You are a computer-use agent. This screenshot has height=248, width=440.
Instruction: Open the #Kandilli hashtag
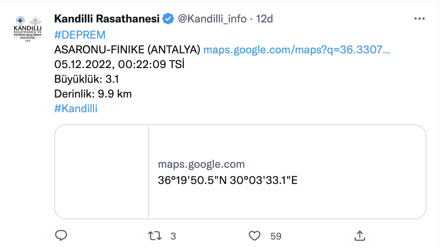[75, 108]
